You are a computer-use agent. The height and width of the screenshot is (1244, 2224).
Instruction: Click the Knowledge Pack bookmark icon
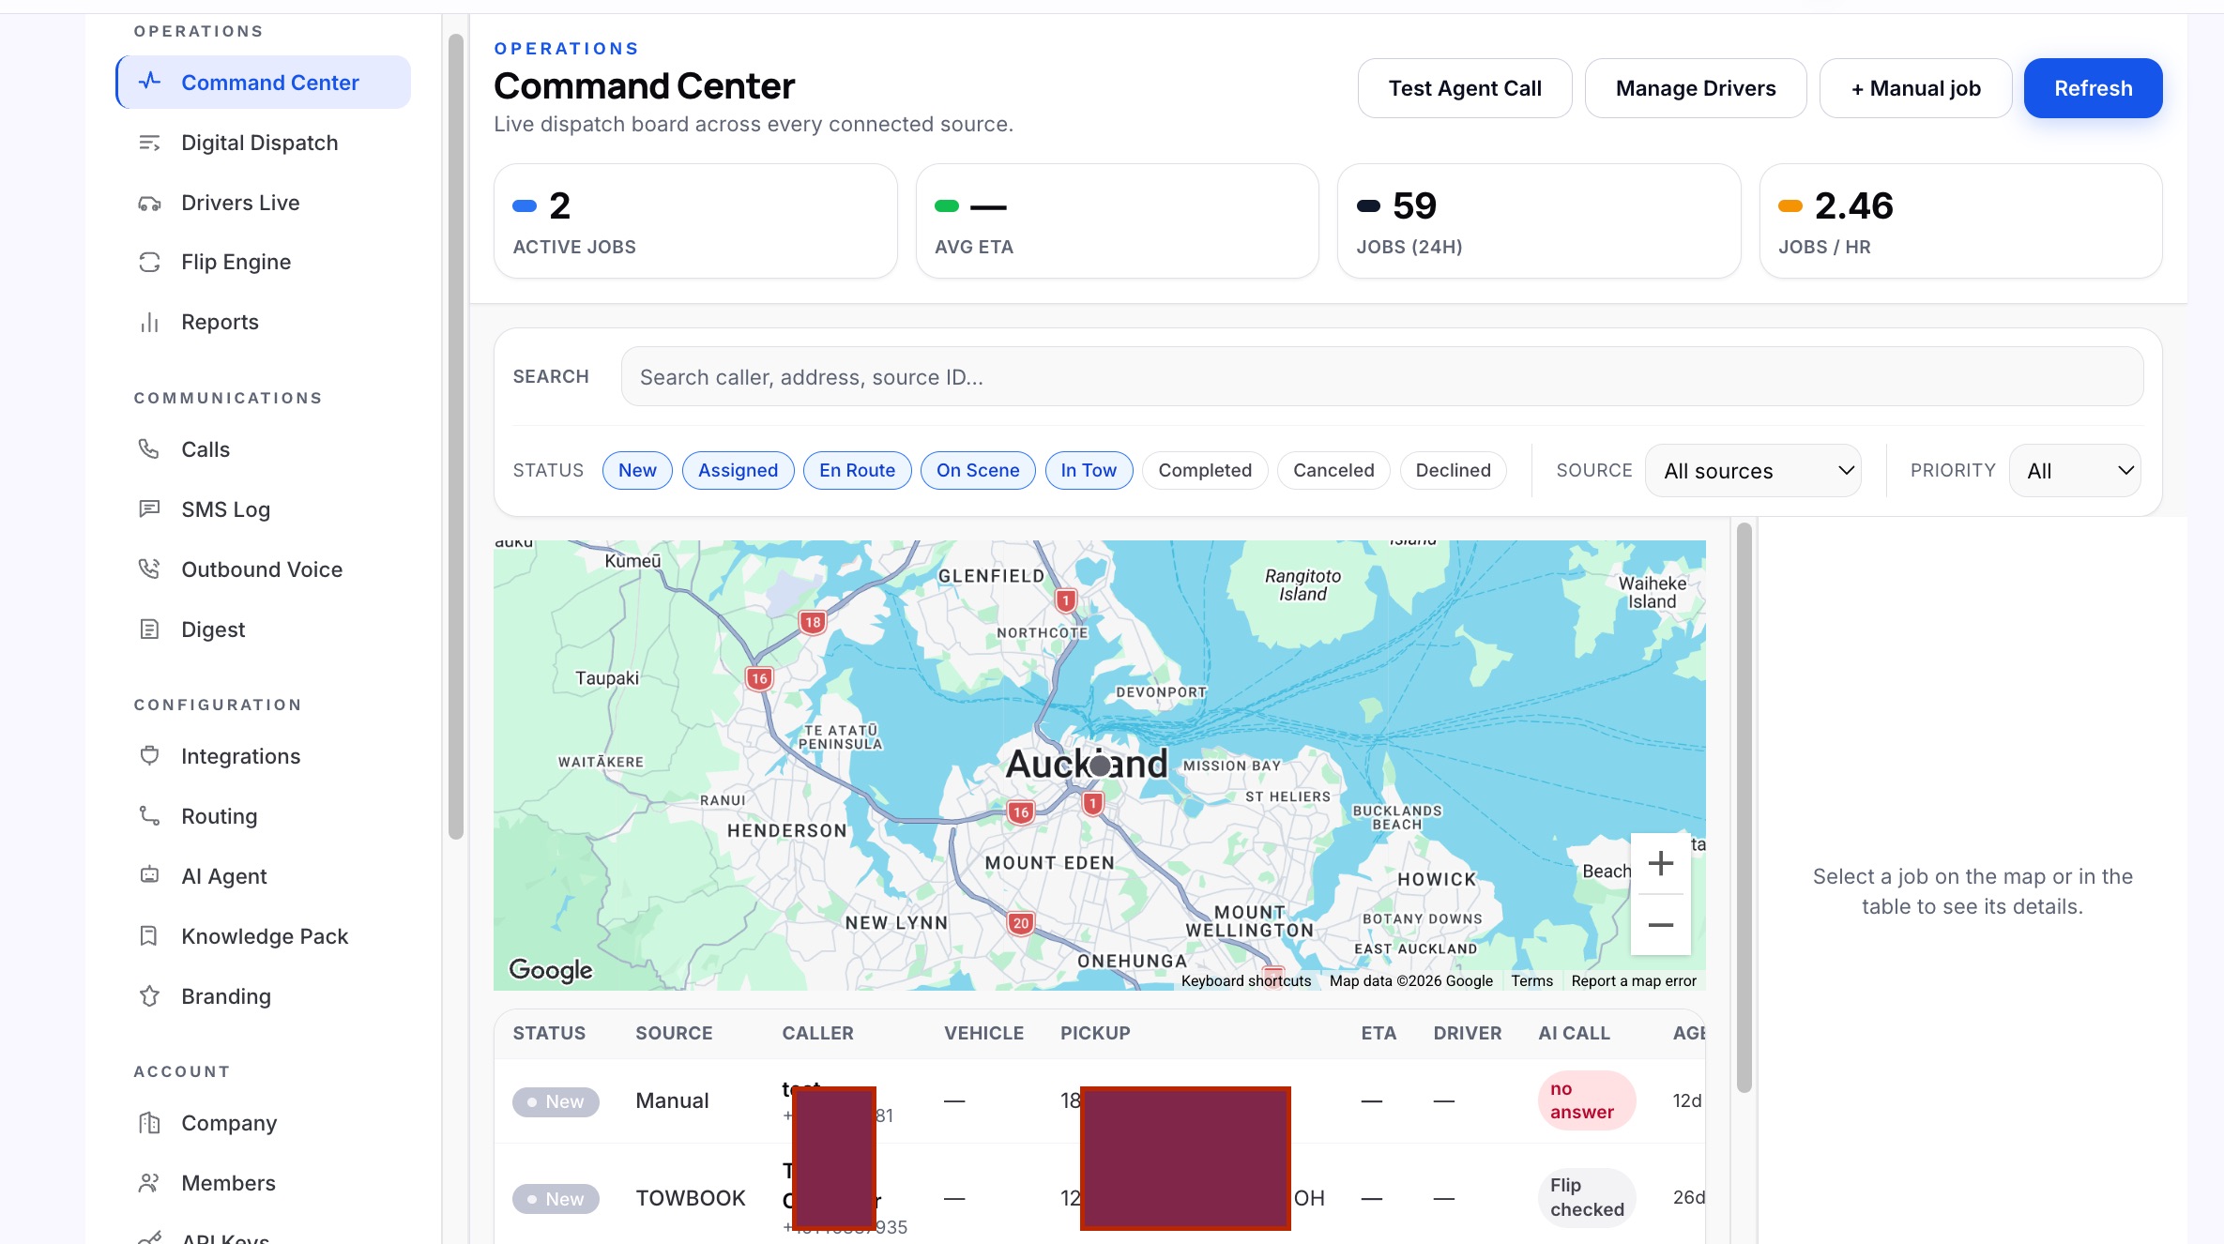coord(149,935)
